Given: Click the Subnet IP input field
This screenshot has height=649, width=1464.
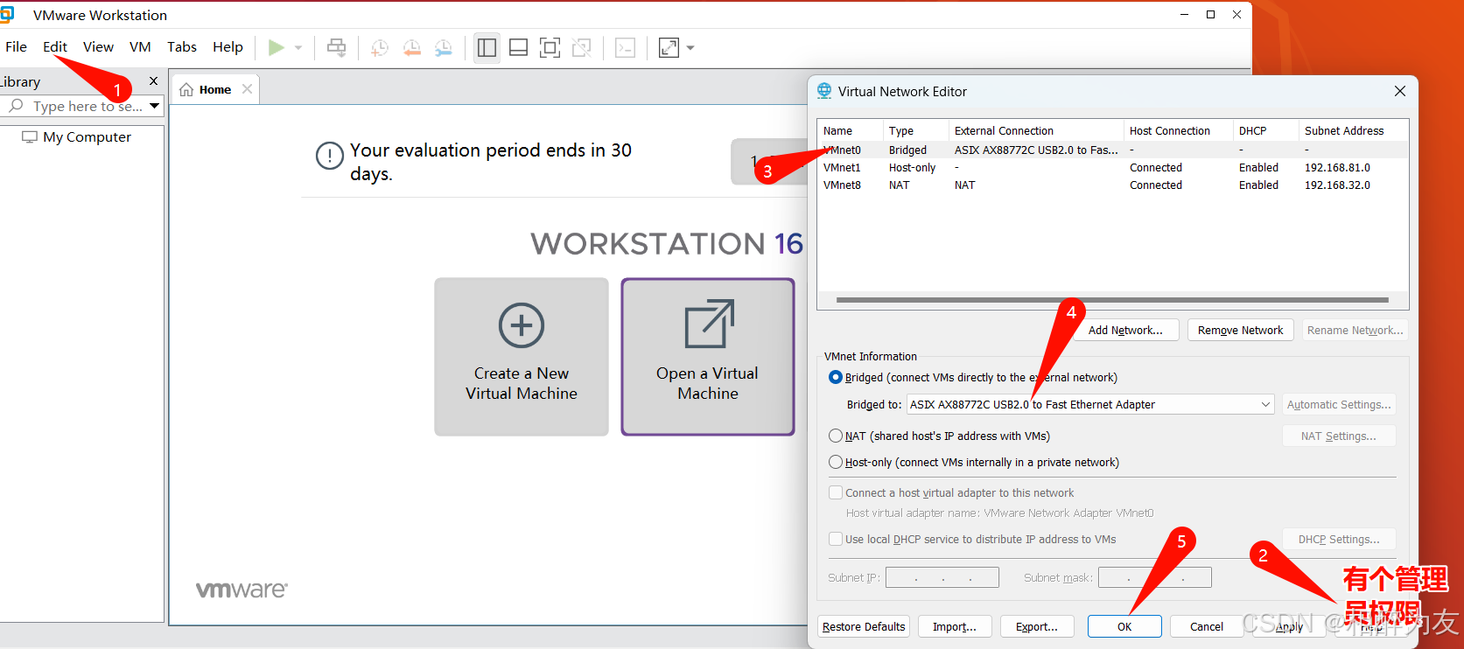Looking at the screenshot, I should coord(942,577).
